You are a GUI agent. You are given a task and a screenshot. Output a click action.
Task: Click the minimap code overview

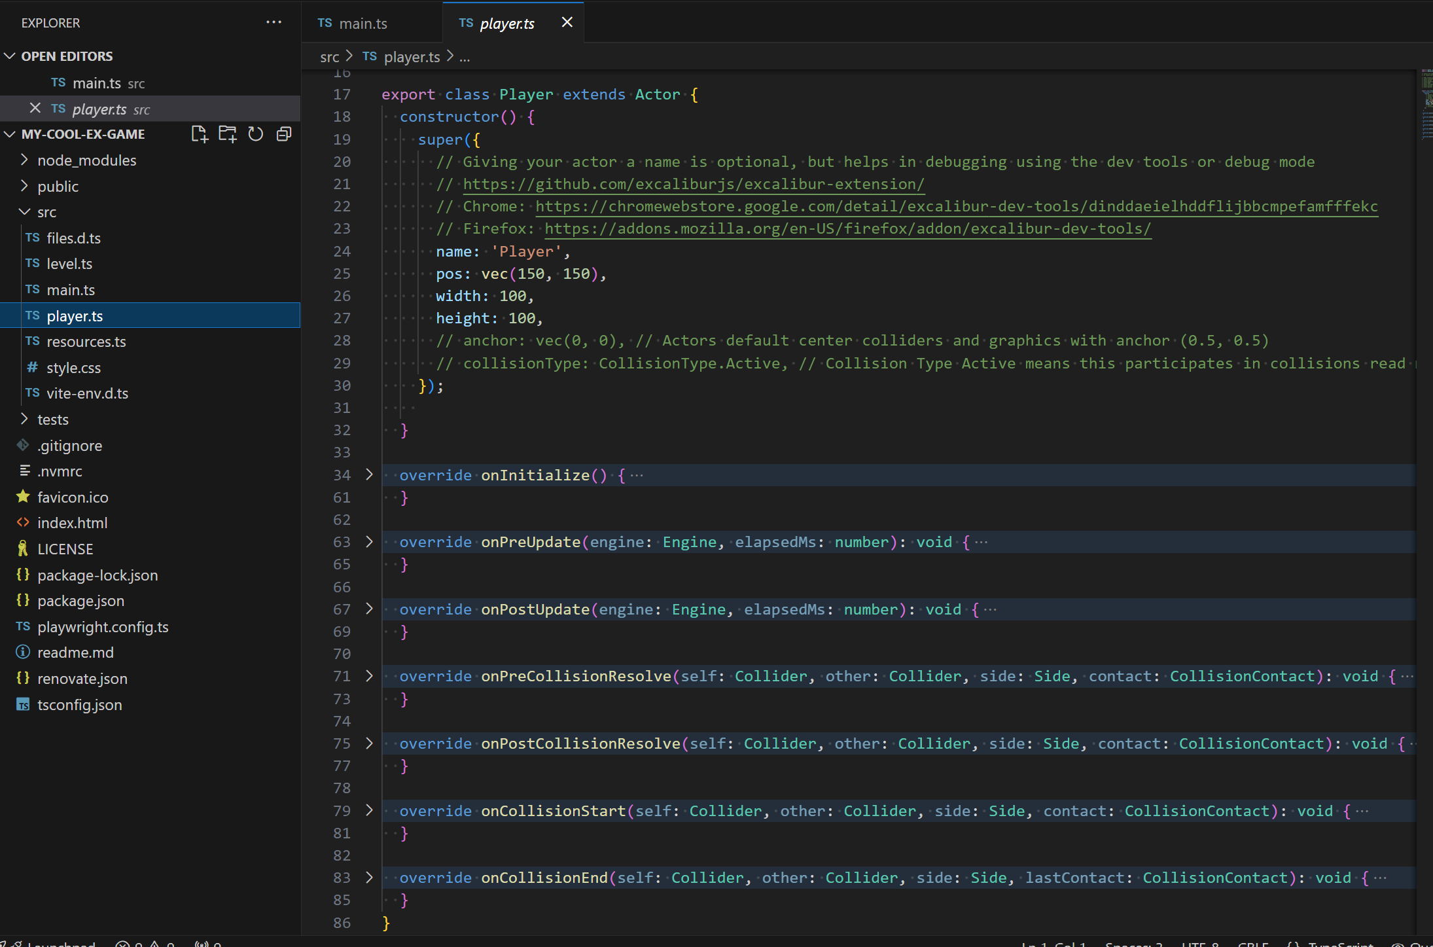coord(1426,105)
